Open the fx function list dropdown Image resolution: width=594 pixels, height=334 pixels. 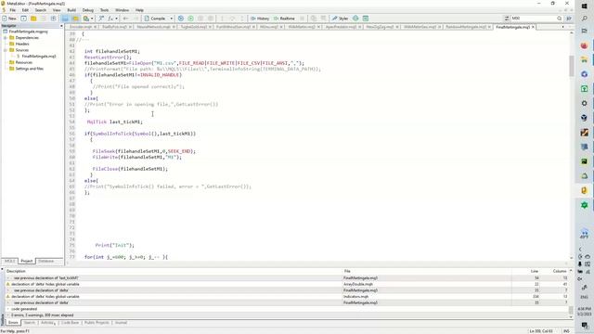(116, 19)
